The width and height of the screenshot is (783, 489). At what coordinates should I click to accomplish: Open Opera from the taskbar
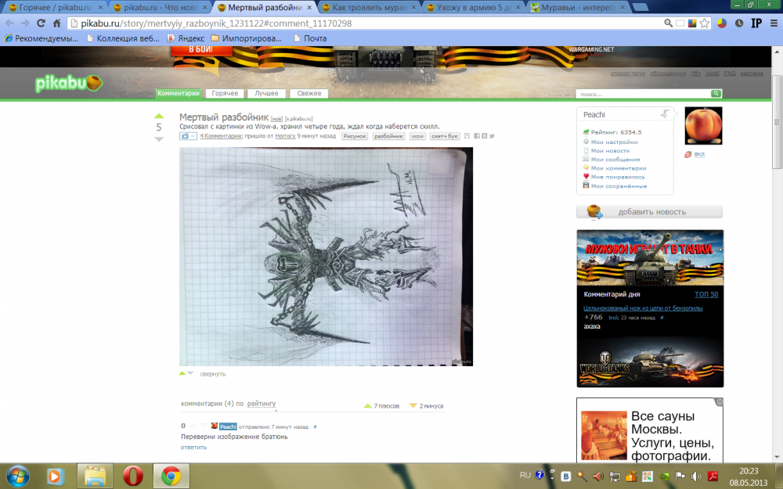133,476
